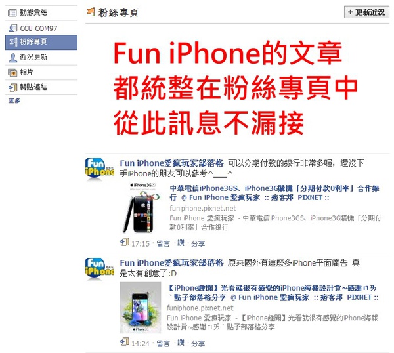Select the 粉絲專頁 sidebar tab
394x353 pixels.
[41, 42]
